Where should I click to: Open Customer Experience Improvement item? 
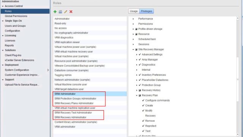tap(22, 75)
